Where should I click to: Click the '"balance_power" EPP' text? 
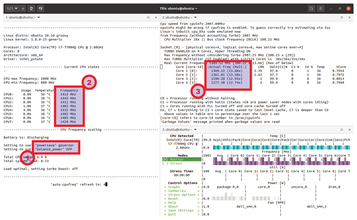pos(54,149)
